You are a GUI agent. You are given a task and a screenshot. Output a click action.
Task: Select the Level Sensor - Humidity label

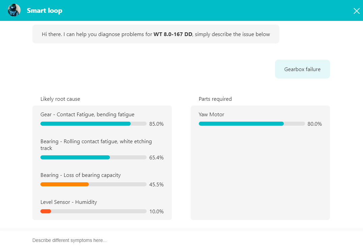pos(68,202)
